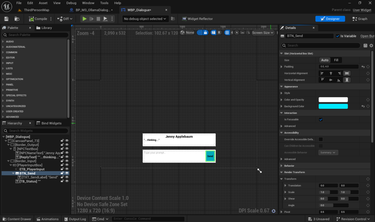Image resolution: width=375 pixels, height=222 pixels.
Task: Uncheck the Is Variable checkbox
Action: (337, 36)
